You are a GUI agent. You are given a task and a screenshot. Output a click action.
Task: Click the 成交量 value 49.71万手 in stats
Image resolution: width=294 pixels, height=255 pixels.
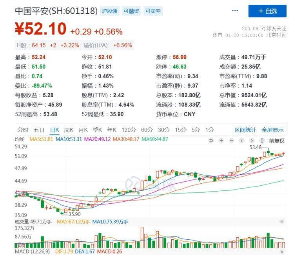(254, 57)
